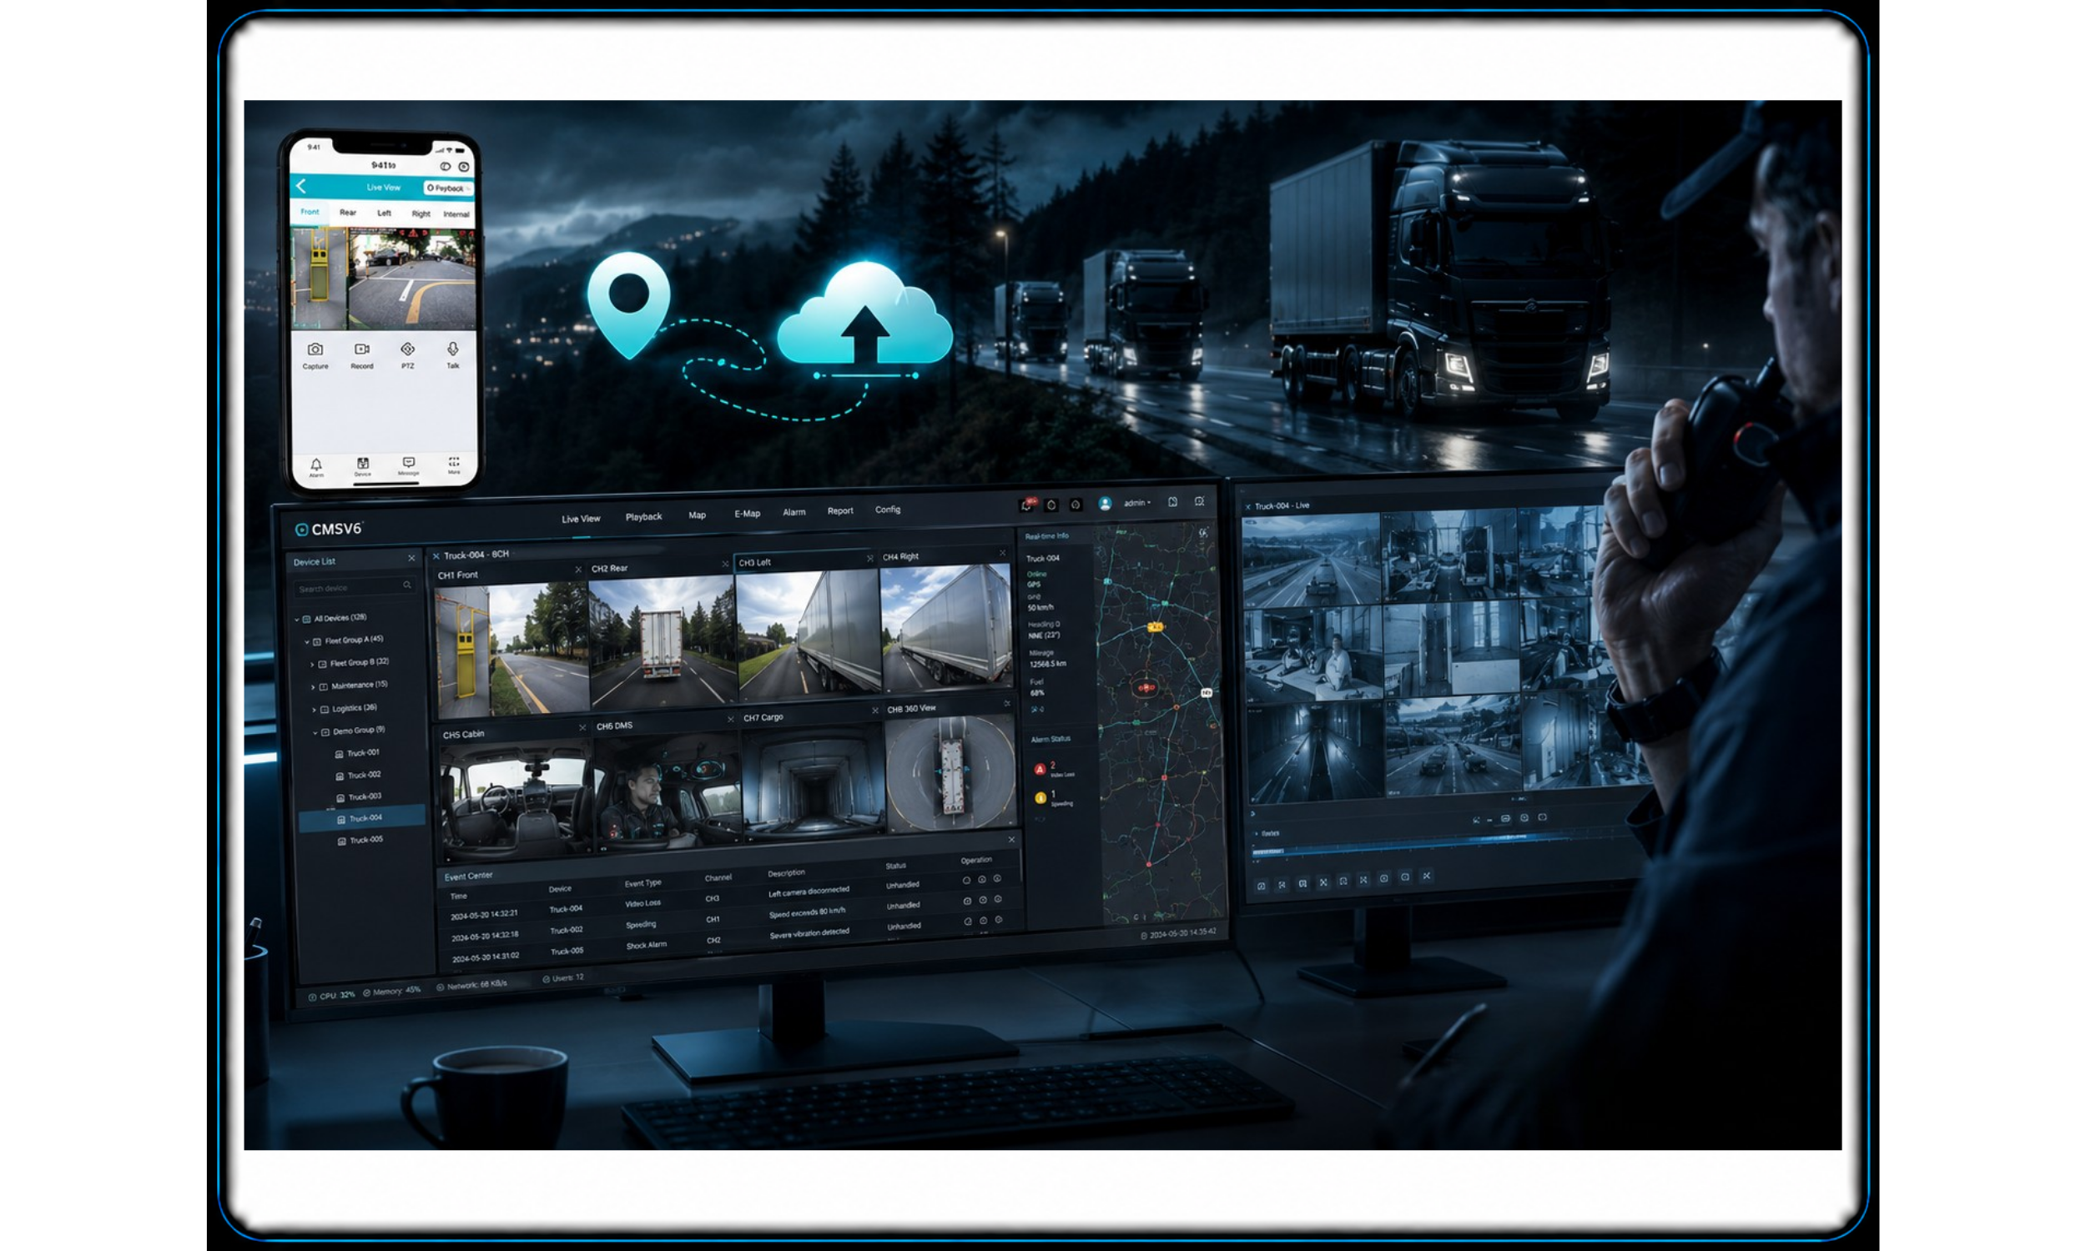The height and width of the screenshot is (1251, 2086).
Task: Open the Playback menu in CMSV6
Action: (643, 517)
